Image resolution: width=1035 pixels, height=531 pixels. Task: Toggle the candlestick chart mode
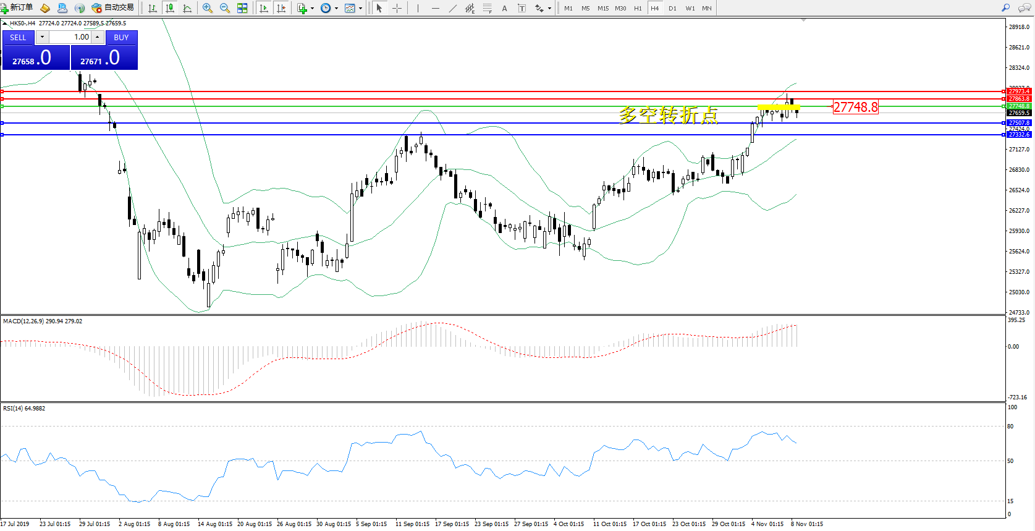[x=170, y=8]
